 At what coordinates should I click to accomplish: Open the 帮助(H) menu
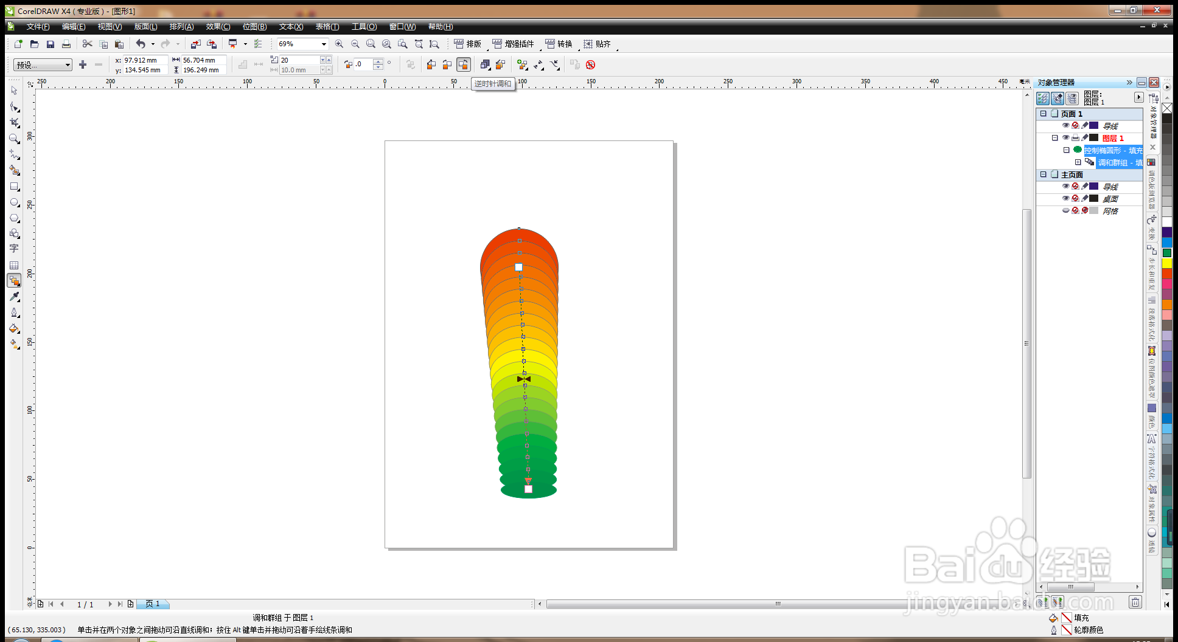pos(441,27)
